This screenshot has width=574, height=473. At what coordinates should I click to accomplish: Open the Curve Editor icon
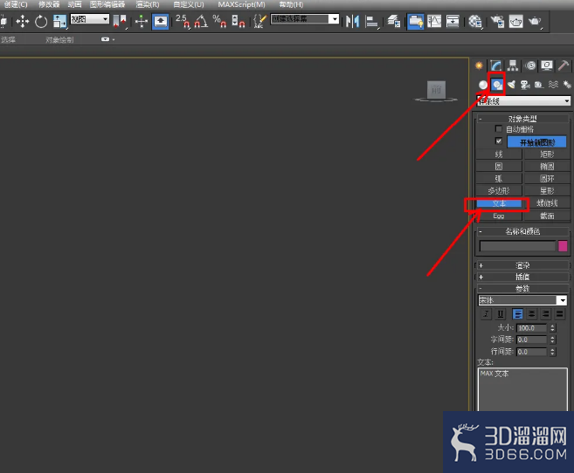click(434, 21)
